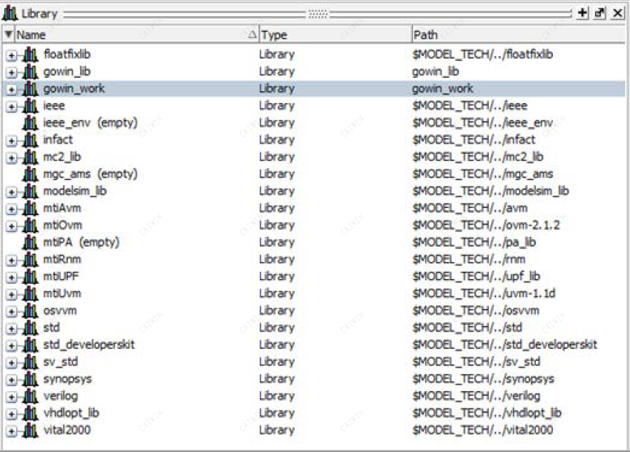630x452 pixels.
Task: Click the Library panel title icon
Action: click(x=10, y=13)
